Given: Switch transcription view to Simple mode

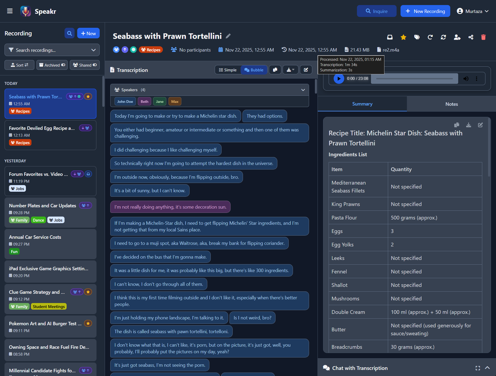Looking at the screenshot, I should coord(228,70).
